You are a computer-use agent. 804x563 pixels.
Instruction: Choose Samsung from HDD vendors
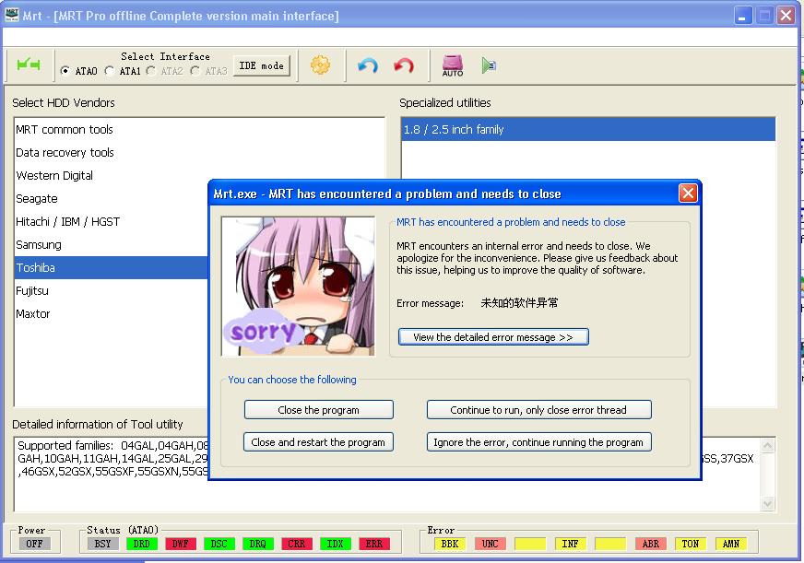[112, 245]
